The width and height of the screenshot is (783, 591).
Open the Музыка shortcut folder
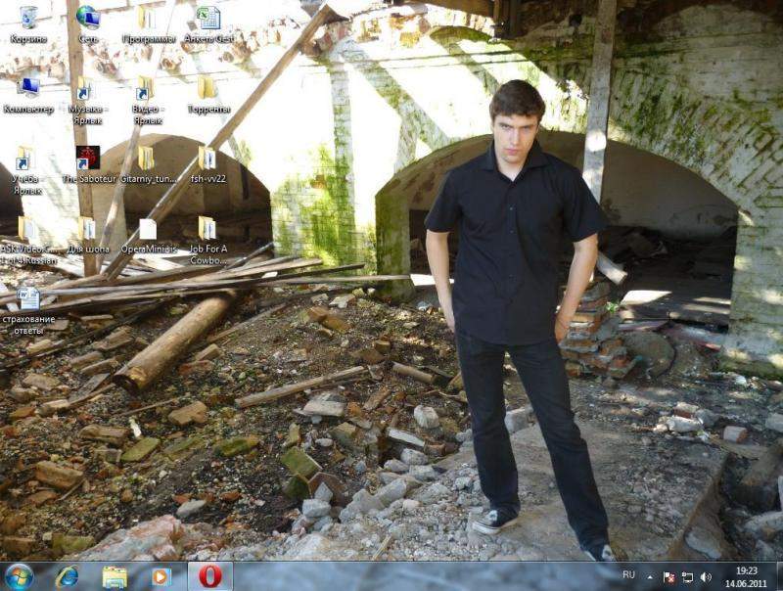86,88
